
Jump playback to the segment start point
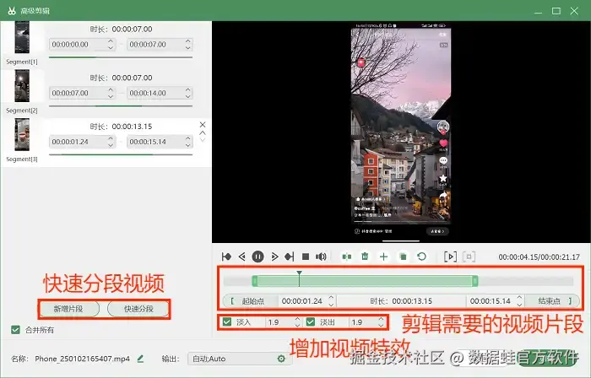pos(226,256)
